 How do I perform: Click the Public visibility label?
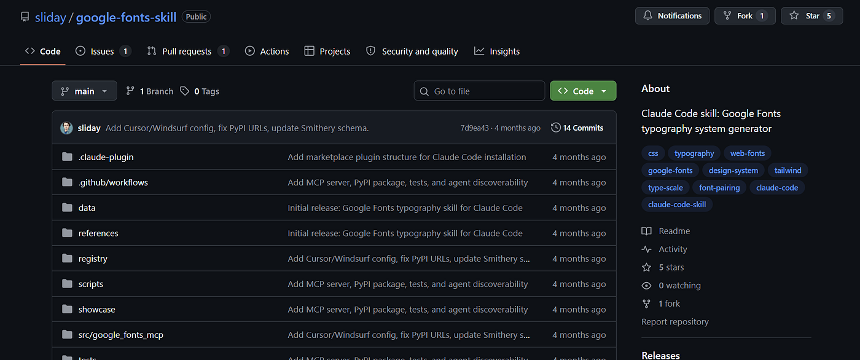(196, 17)
